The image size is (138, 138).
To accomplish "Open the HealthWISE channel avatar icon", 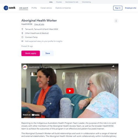I will 25,67.
